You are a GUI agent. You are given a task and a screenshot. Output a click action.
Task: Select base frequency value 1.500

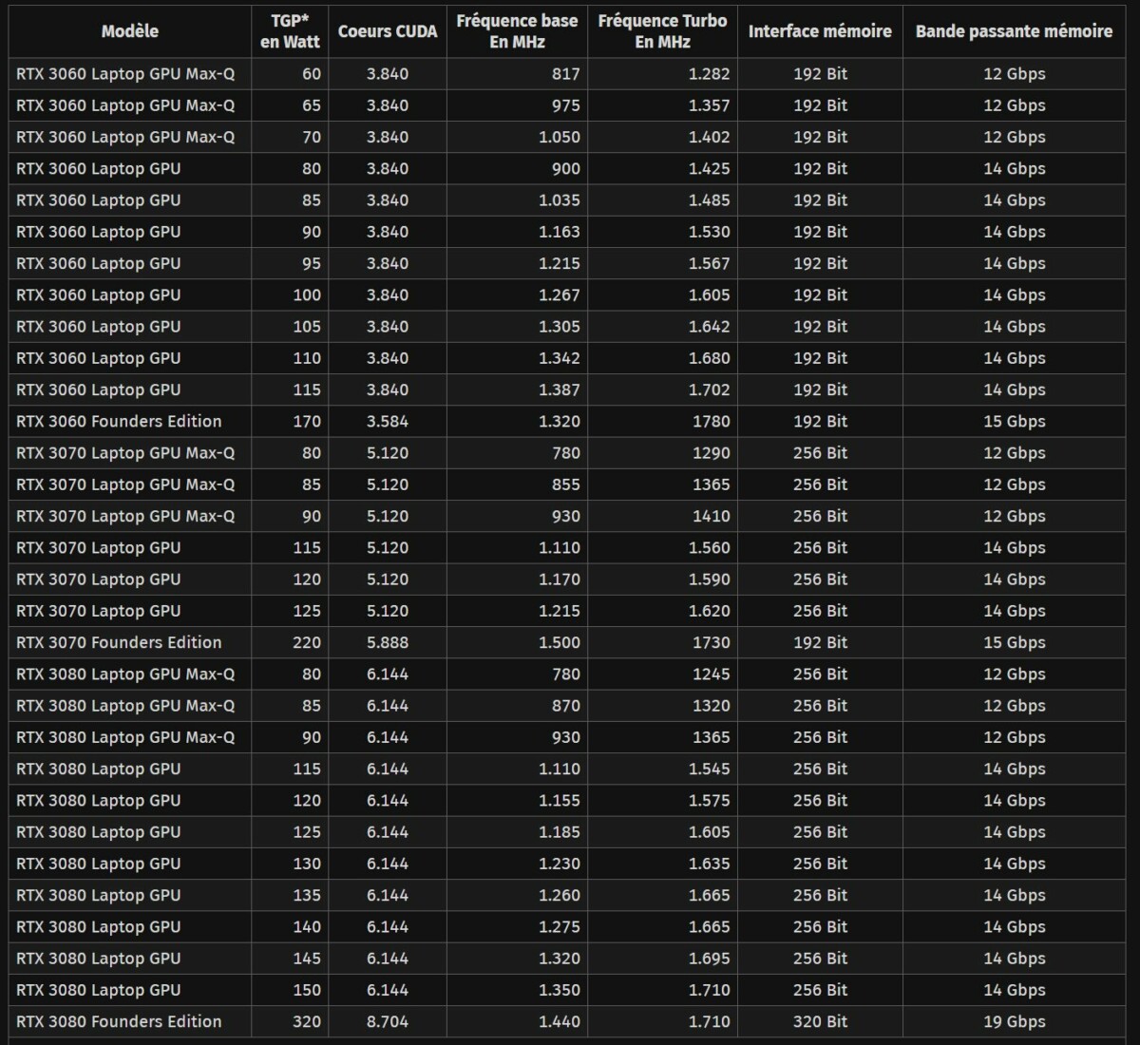[x=560, y=642]
